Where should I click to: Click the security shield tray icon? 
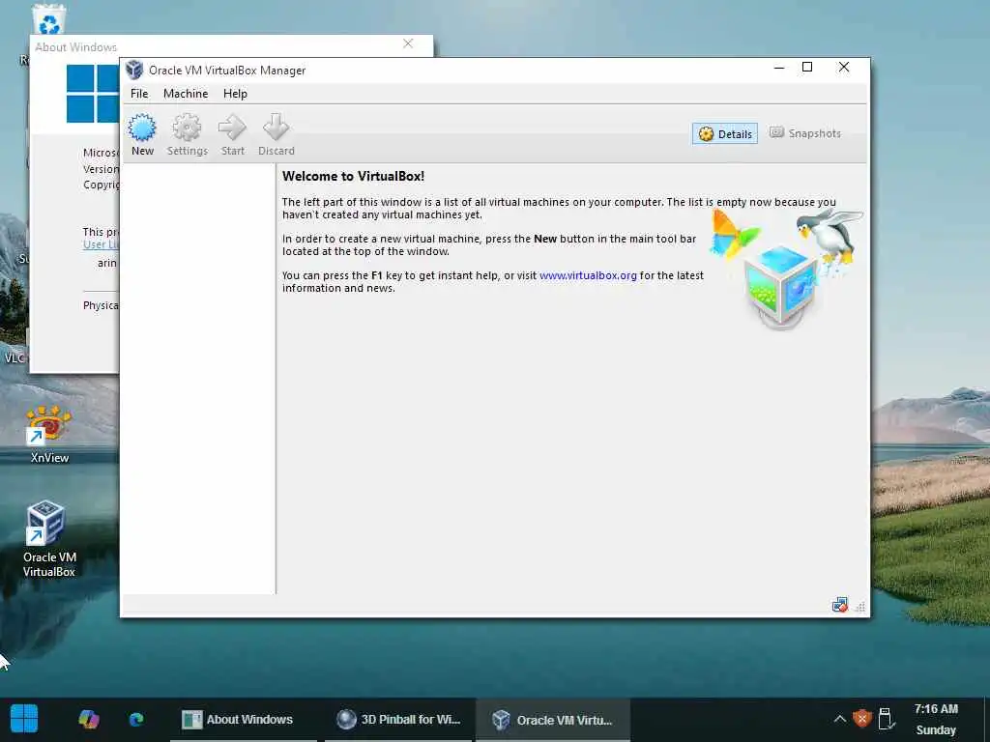tap(861, 719)
